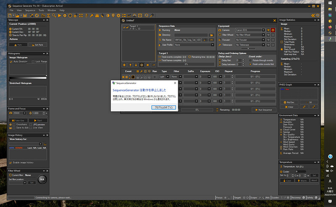
Task: Toggle Auto Stretch checkbox
Action: click(x=11, y=61)
